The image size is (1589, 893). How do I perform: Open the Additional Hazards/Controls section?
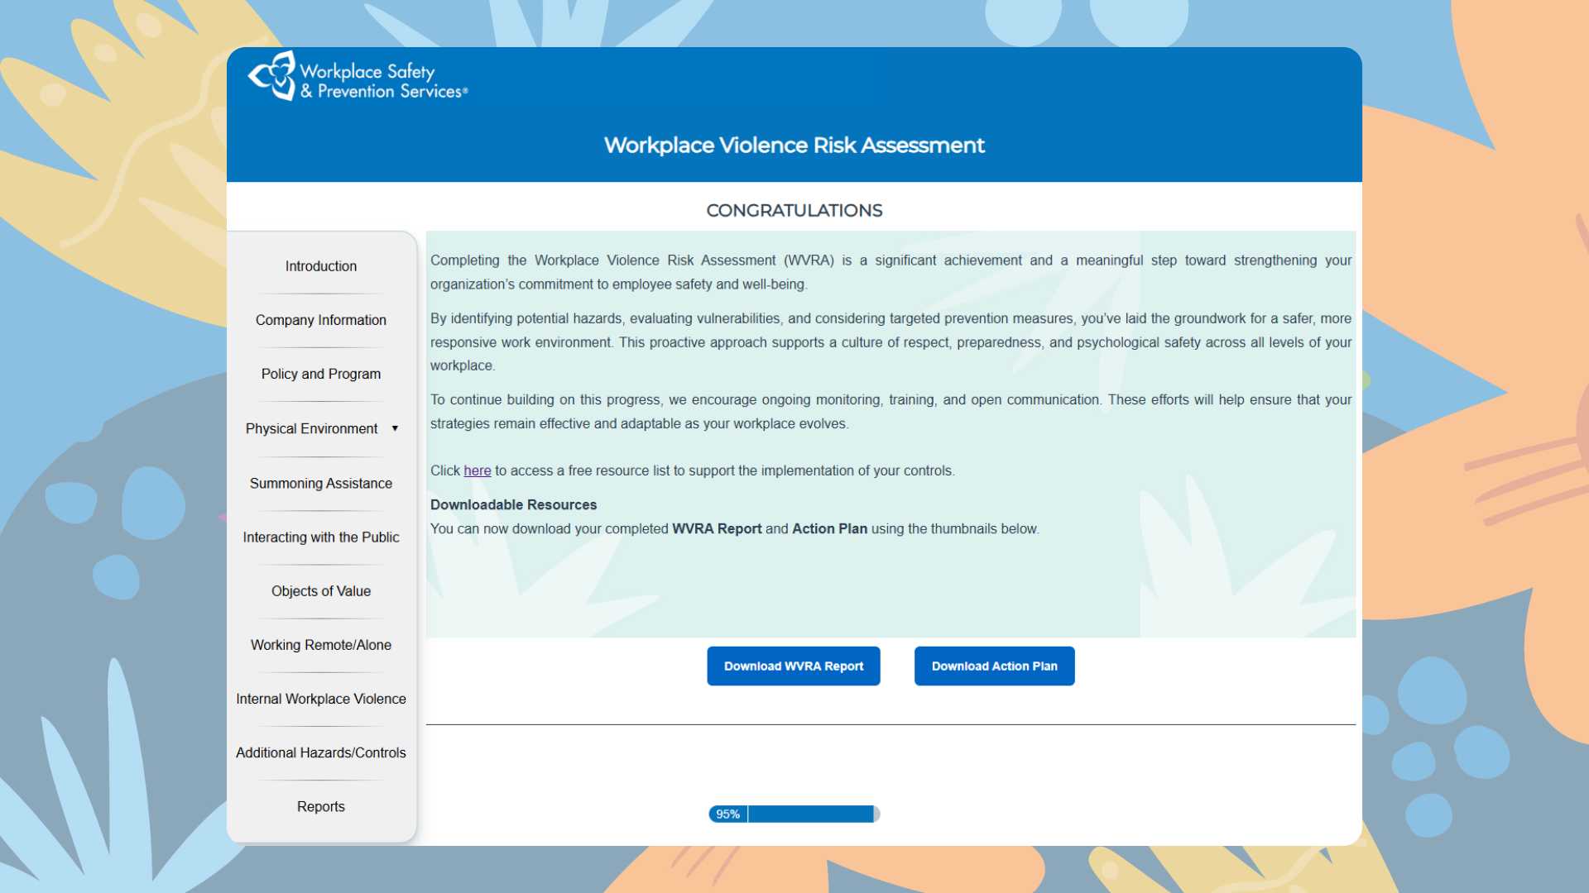(x=320, y=752)
